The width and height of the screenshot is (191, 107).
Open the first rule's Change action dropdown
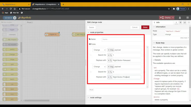click(x=99, y=50)
